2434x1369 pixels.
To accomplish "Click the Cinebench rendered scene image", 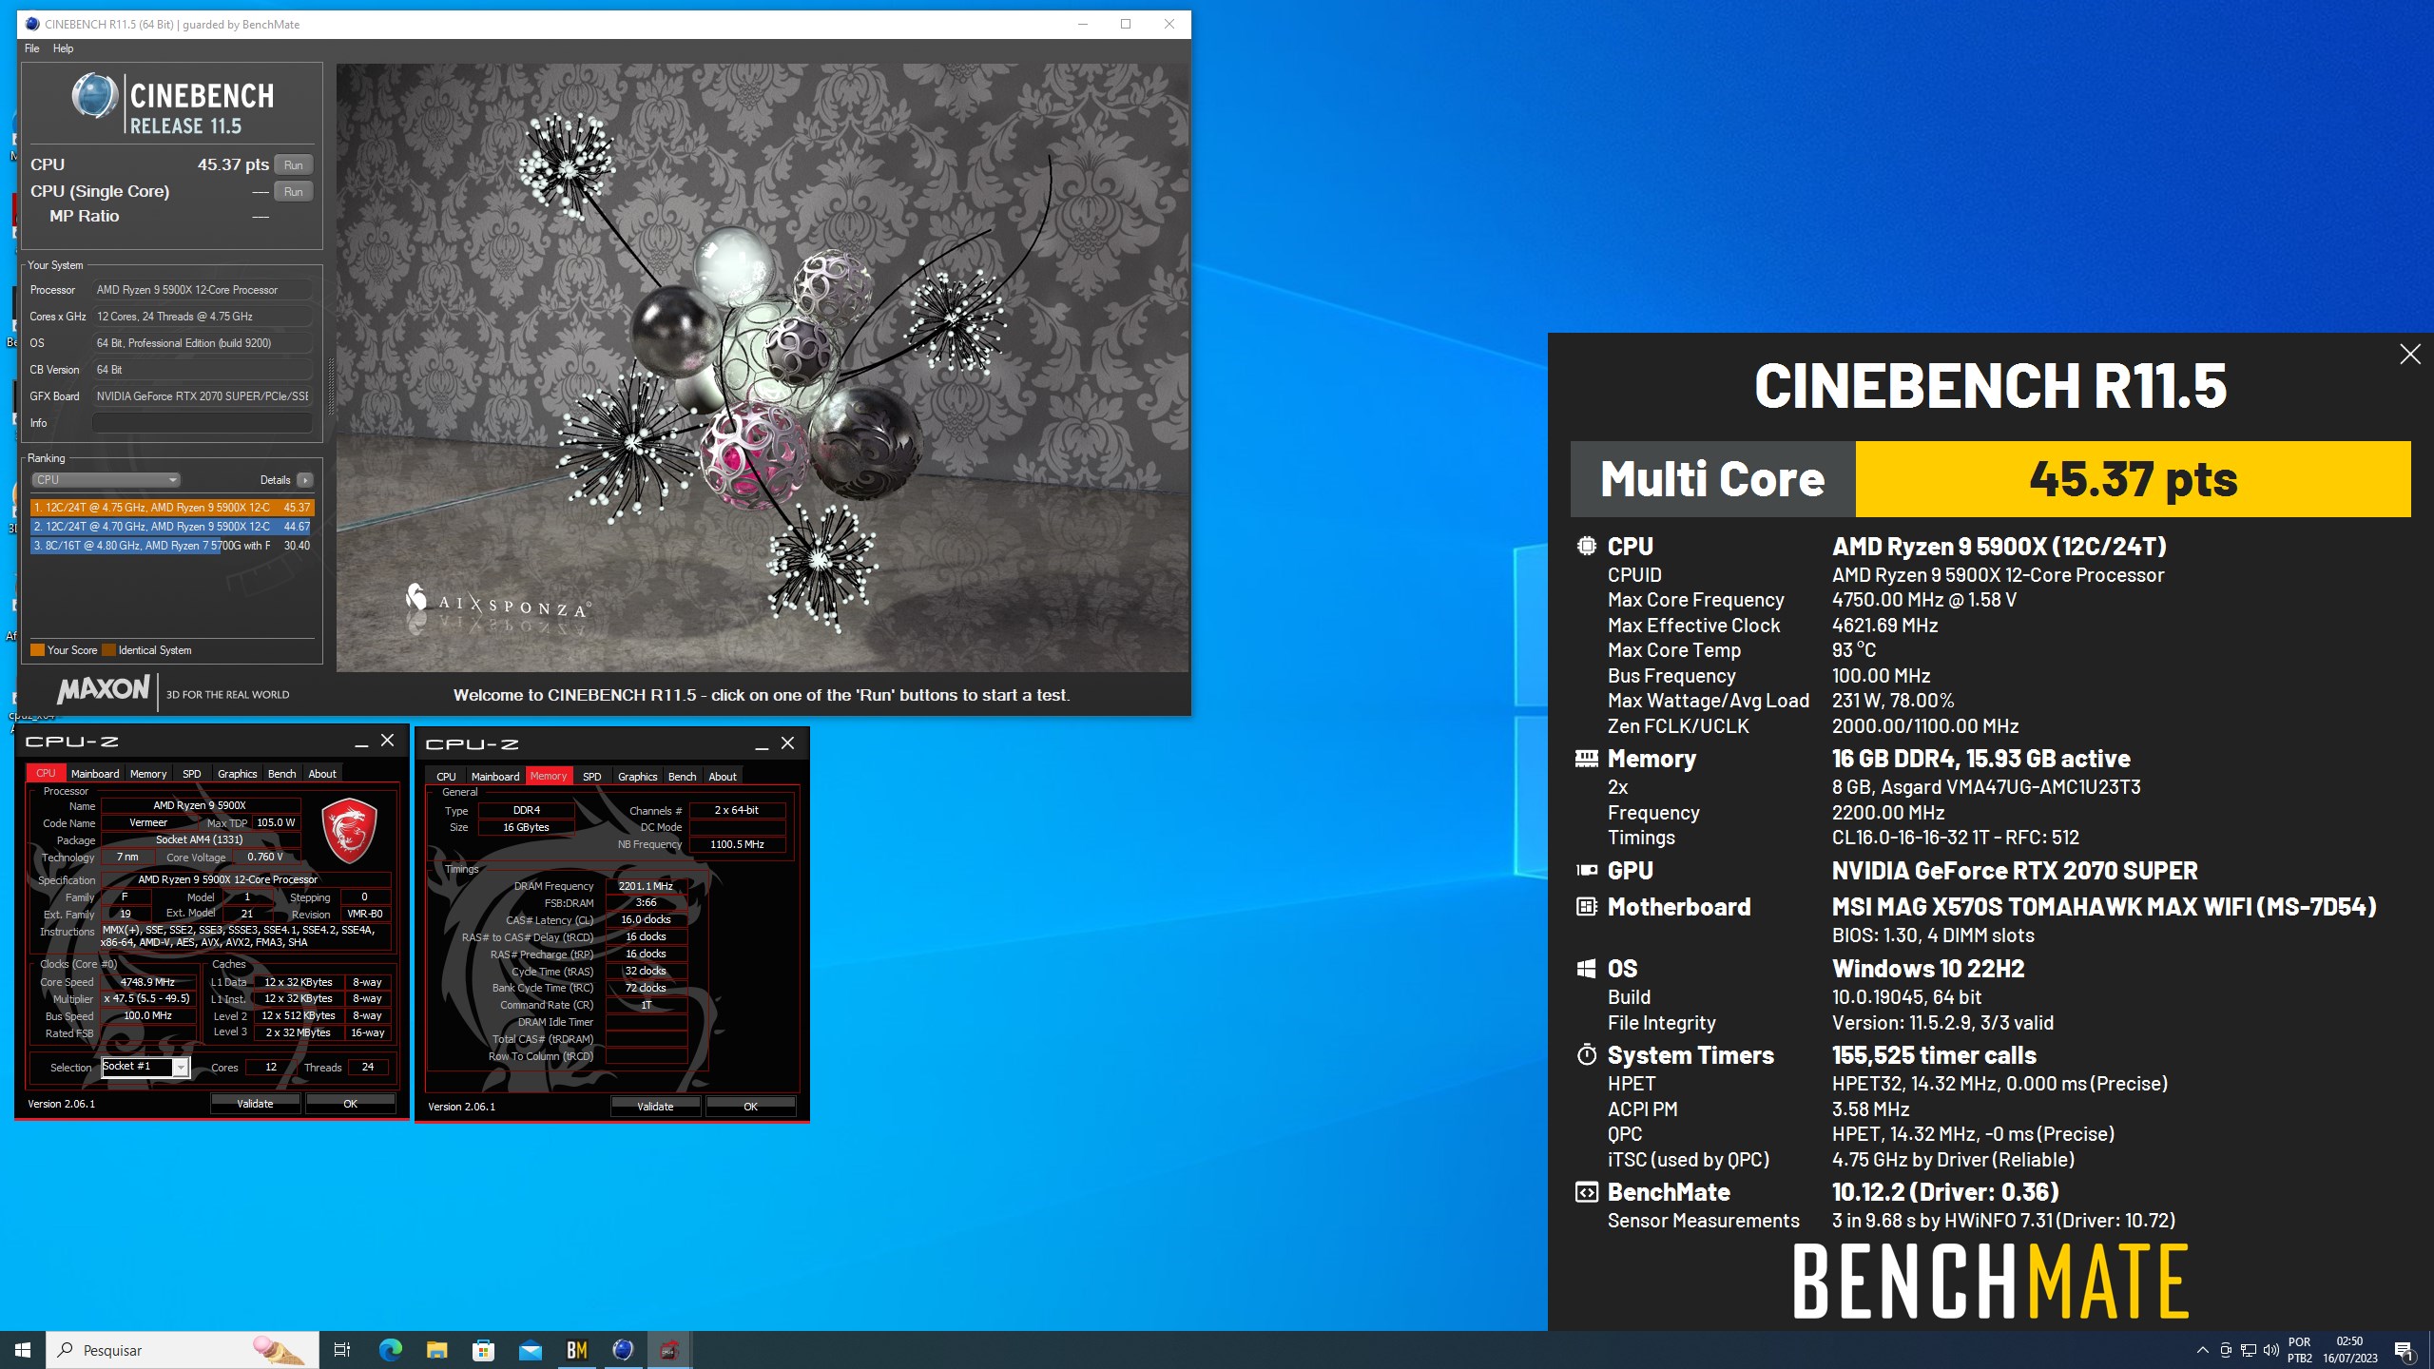I will (763, 368).
